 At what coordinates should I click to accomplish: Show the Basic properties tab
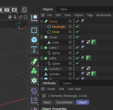[47, 102]
